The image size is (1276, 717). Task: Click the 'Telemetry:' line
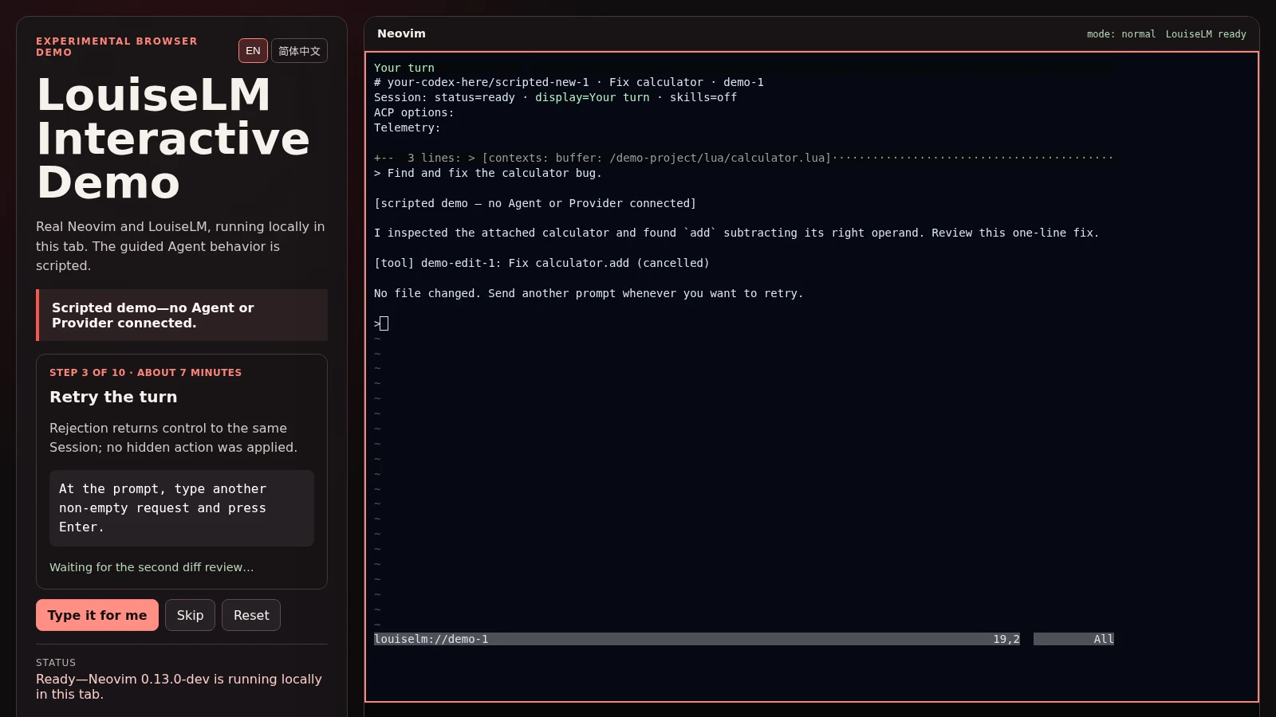[x=407, y=127]
